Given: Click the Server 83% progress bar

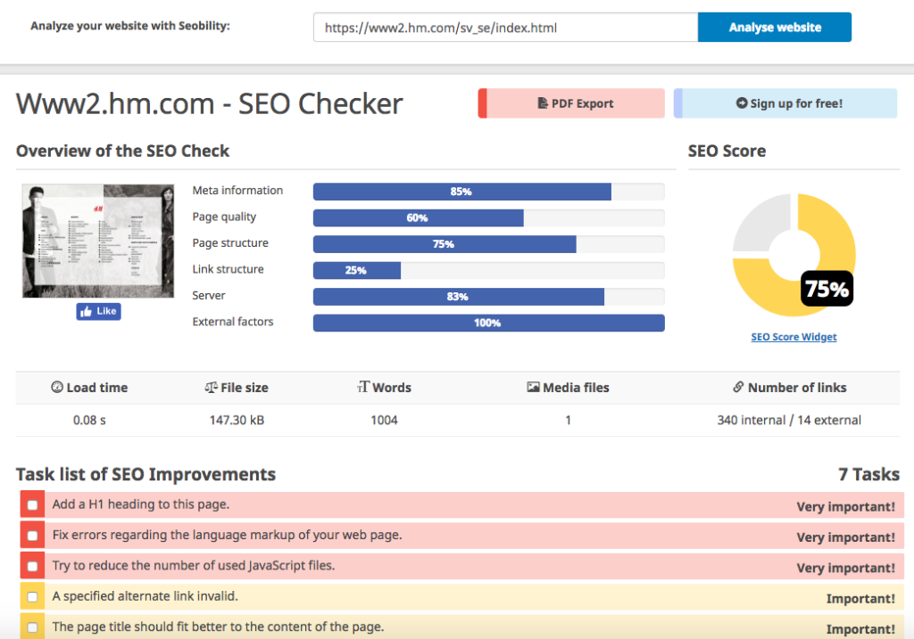Looking at the screenshot, I should pyautogui.click(x=488, y=296).
